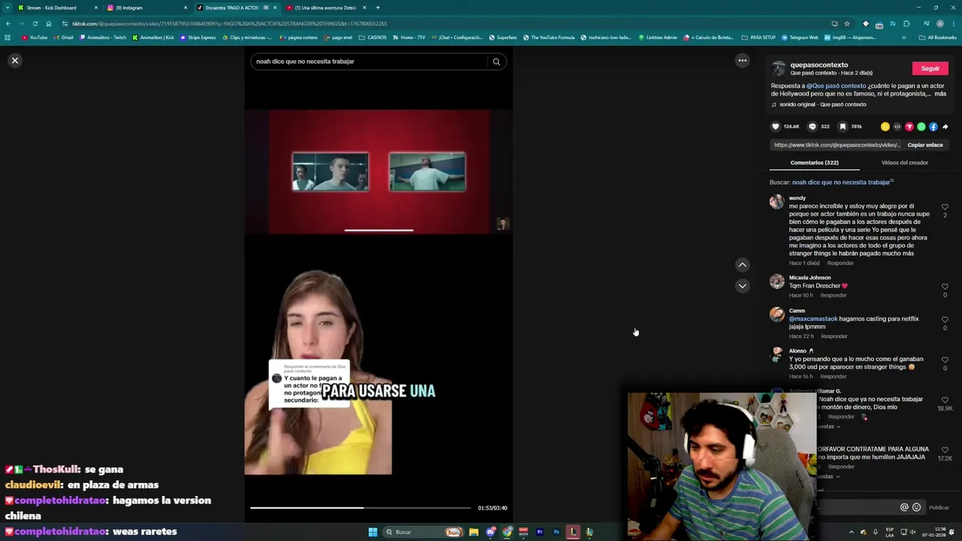962x541 pixels.
Task: Open the PARA SETUP bookmarks folder
Action: (758, 37)
